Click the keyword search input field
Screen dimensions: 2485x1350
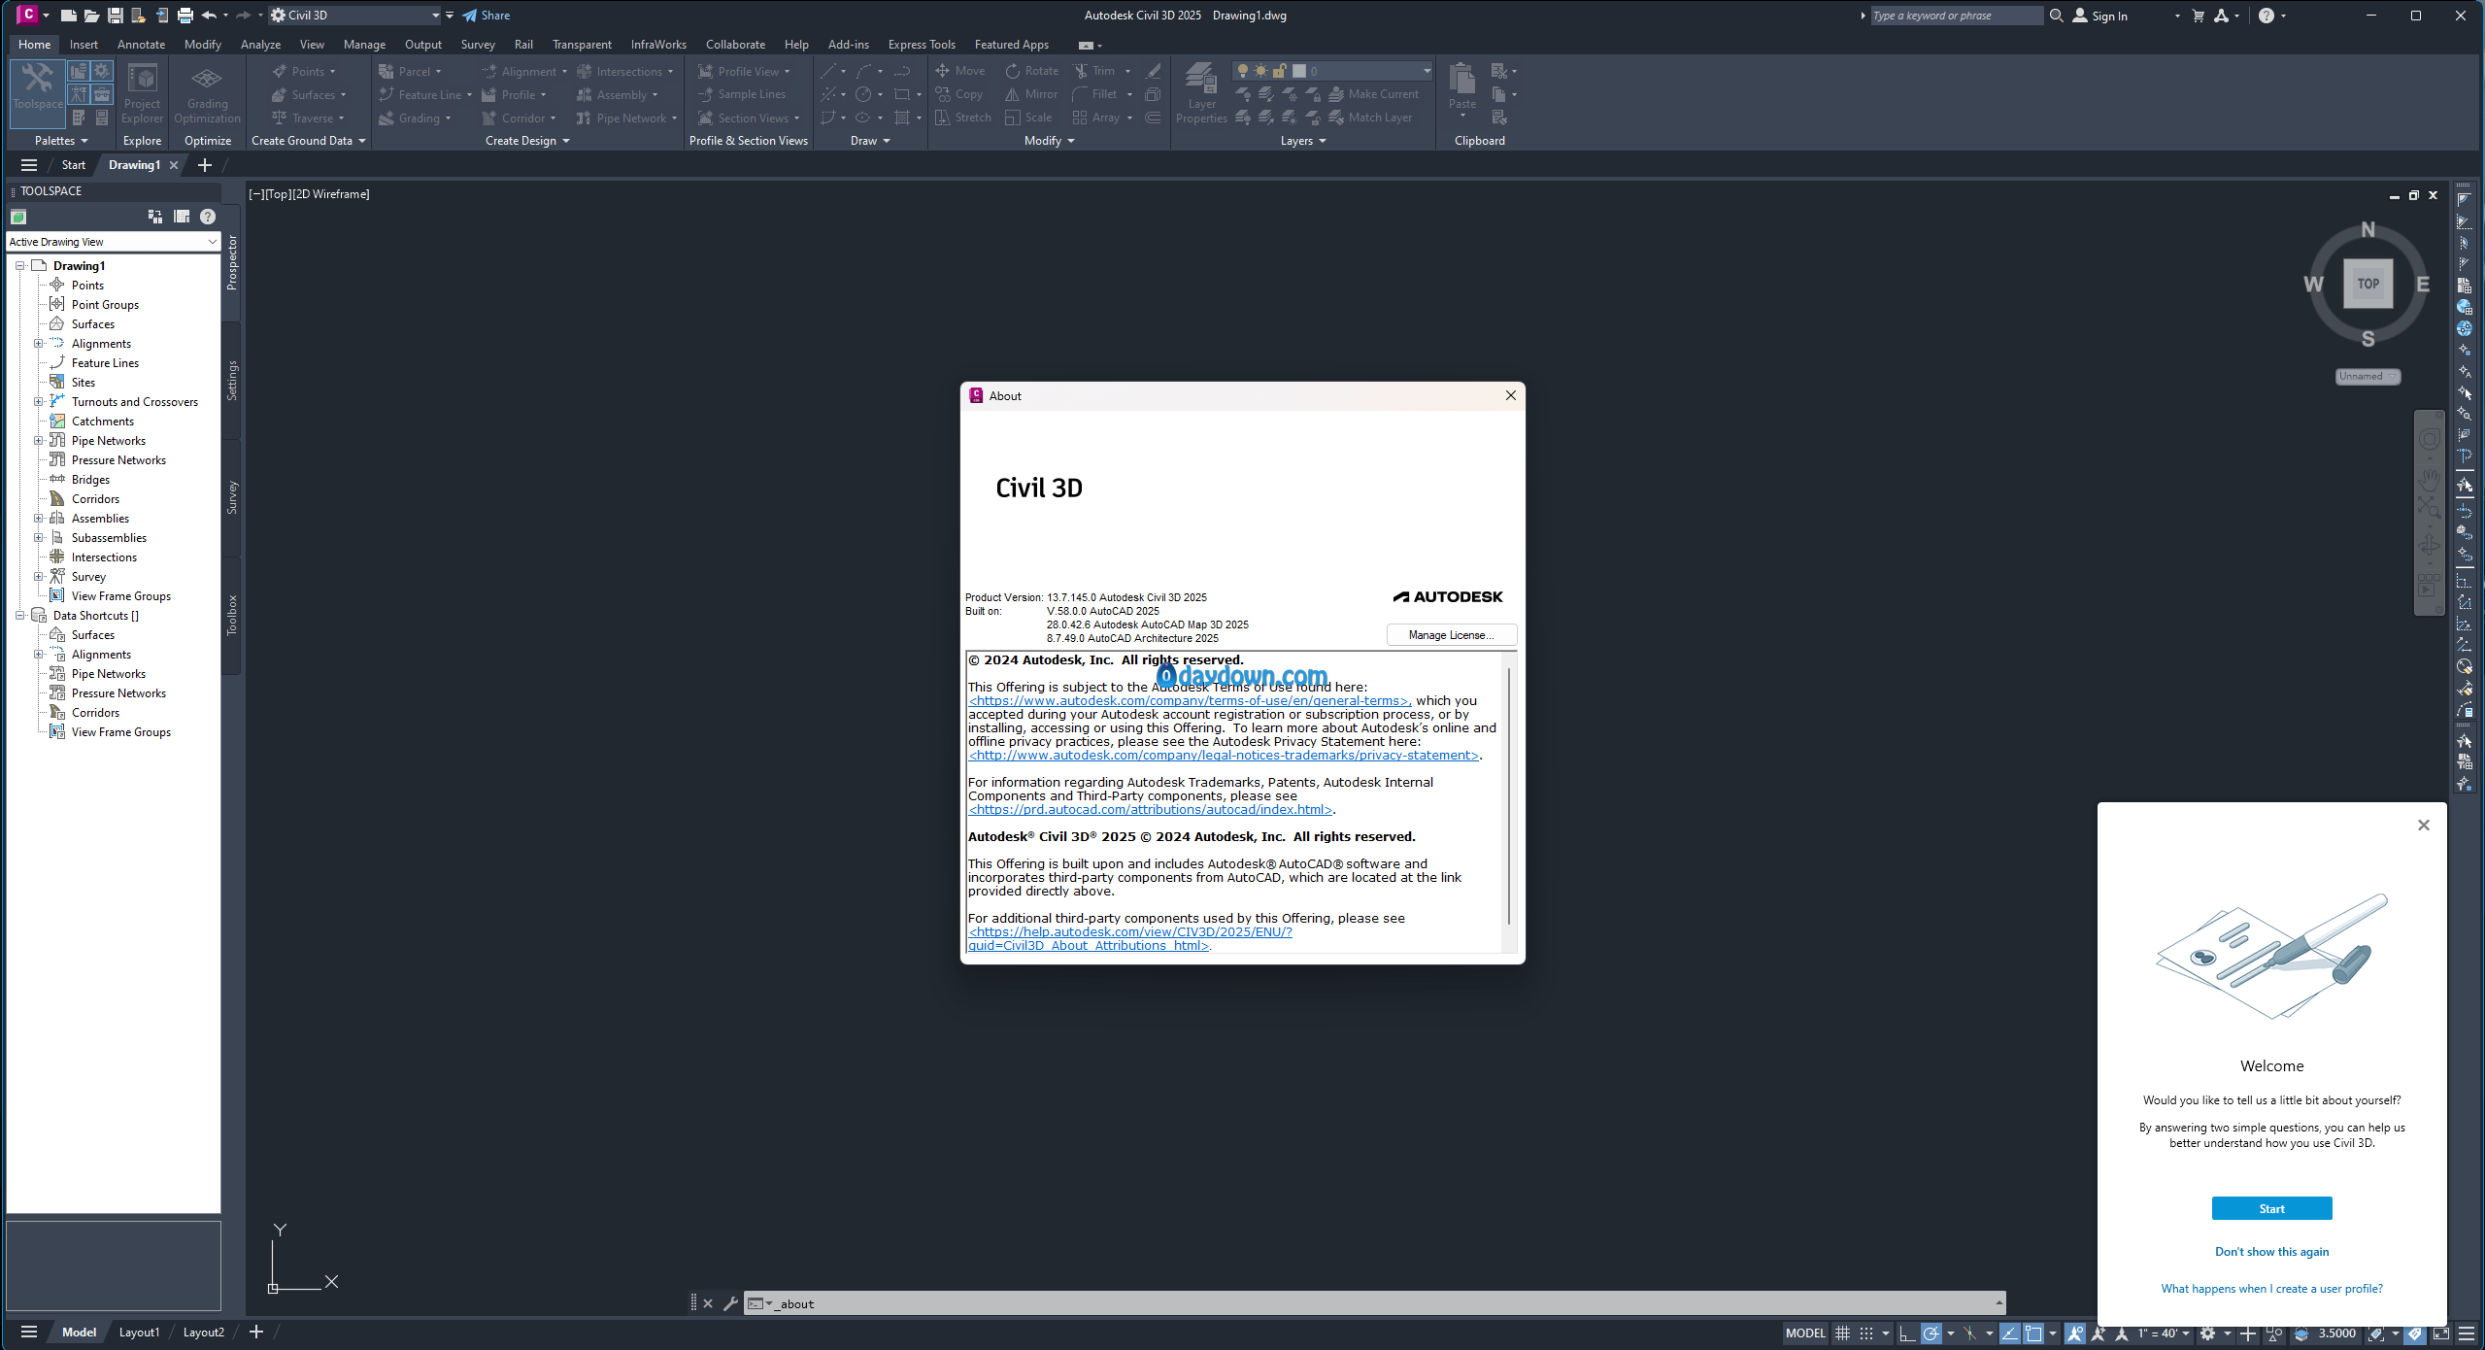coord(1957,16)
